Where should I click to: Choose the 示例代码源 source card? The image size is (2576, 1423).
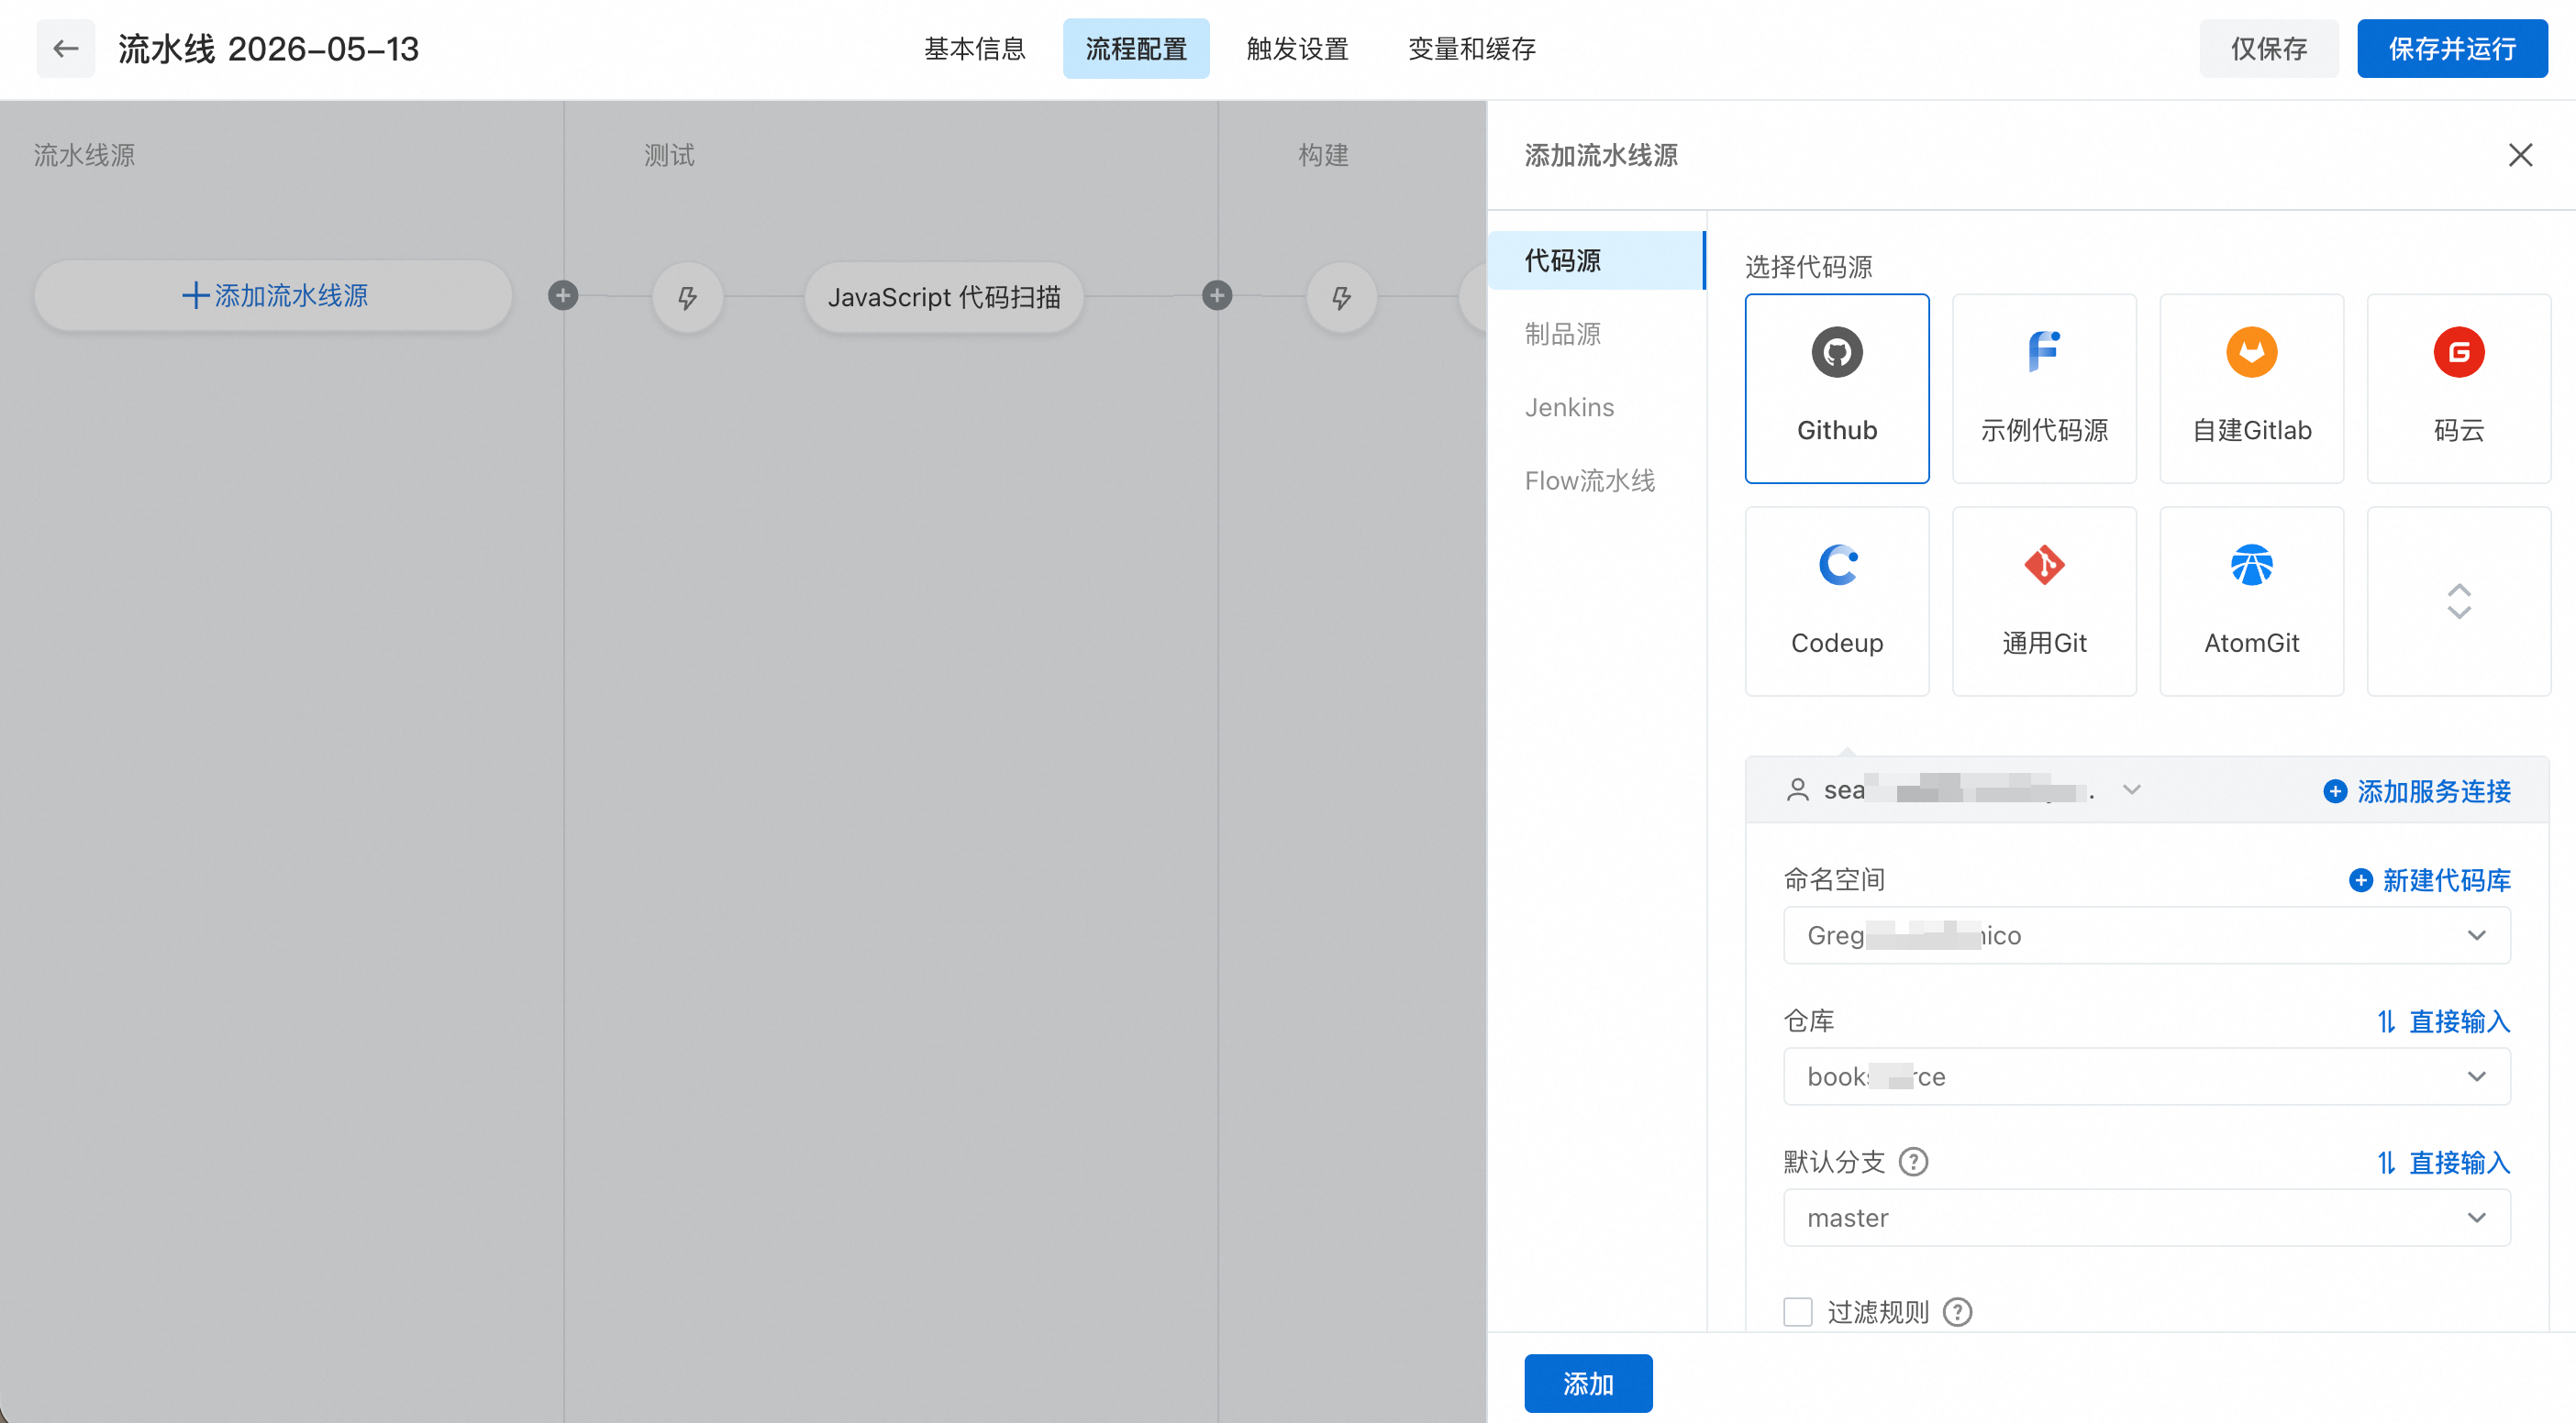click(x=2044, y=388)
